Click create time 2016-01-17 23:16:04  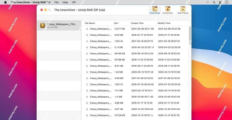click(x=142, y=35)
